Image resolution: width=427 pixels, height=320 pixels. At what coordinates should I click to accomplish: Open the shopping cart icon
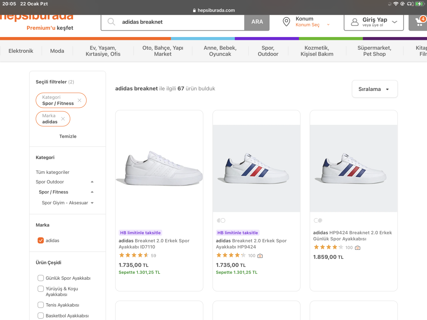tap(420, 22)
